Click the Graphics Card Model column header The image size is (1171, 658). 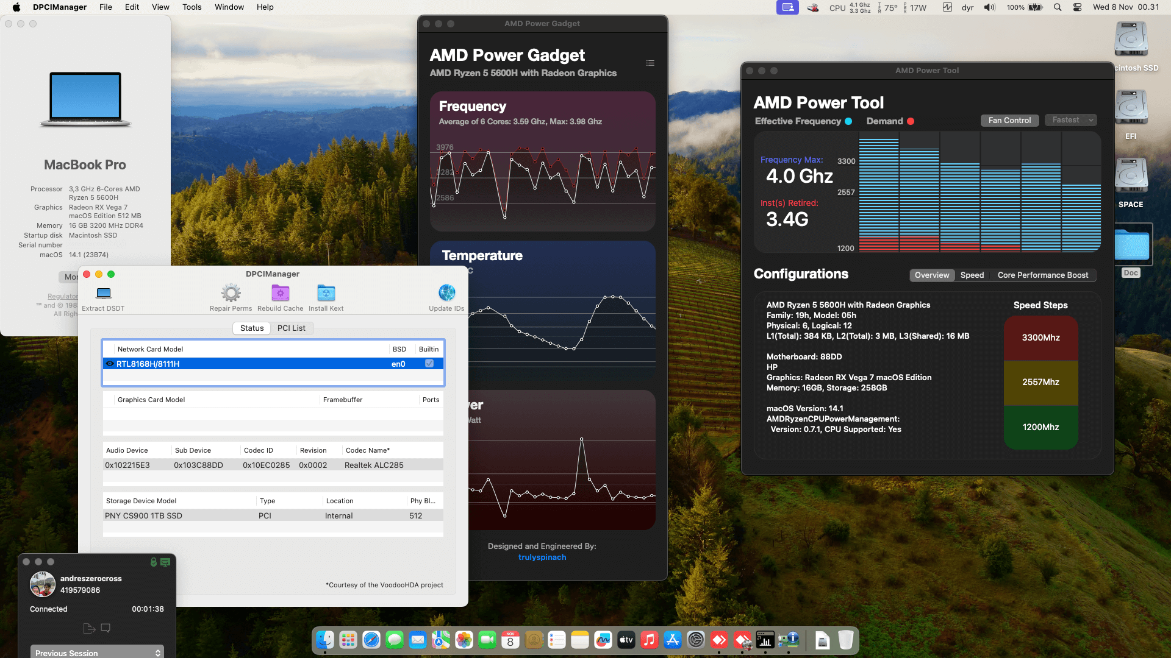217,400
